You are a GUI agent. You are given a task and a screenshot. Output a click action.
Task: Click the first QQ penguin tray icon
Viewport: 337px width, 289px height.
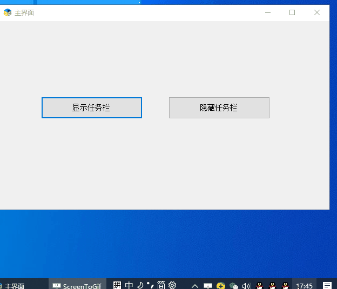point(259,286)
